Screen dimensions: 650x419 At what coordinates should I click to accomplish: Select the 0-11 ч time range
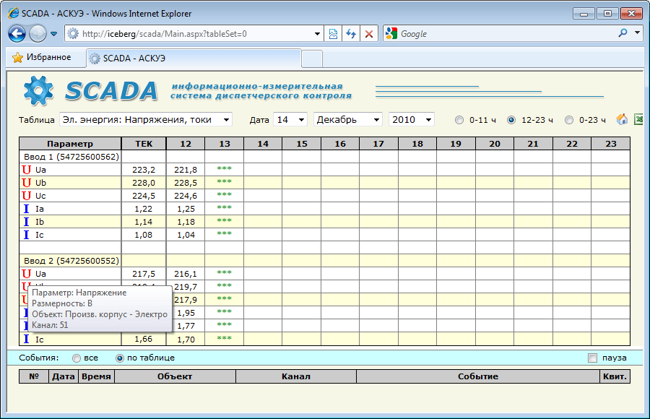459,120
